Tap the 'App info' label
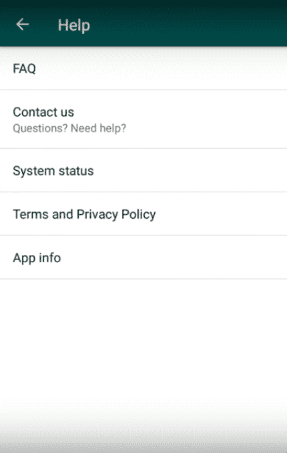287x453 pixels. click(37, 258)
